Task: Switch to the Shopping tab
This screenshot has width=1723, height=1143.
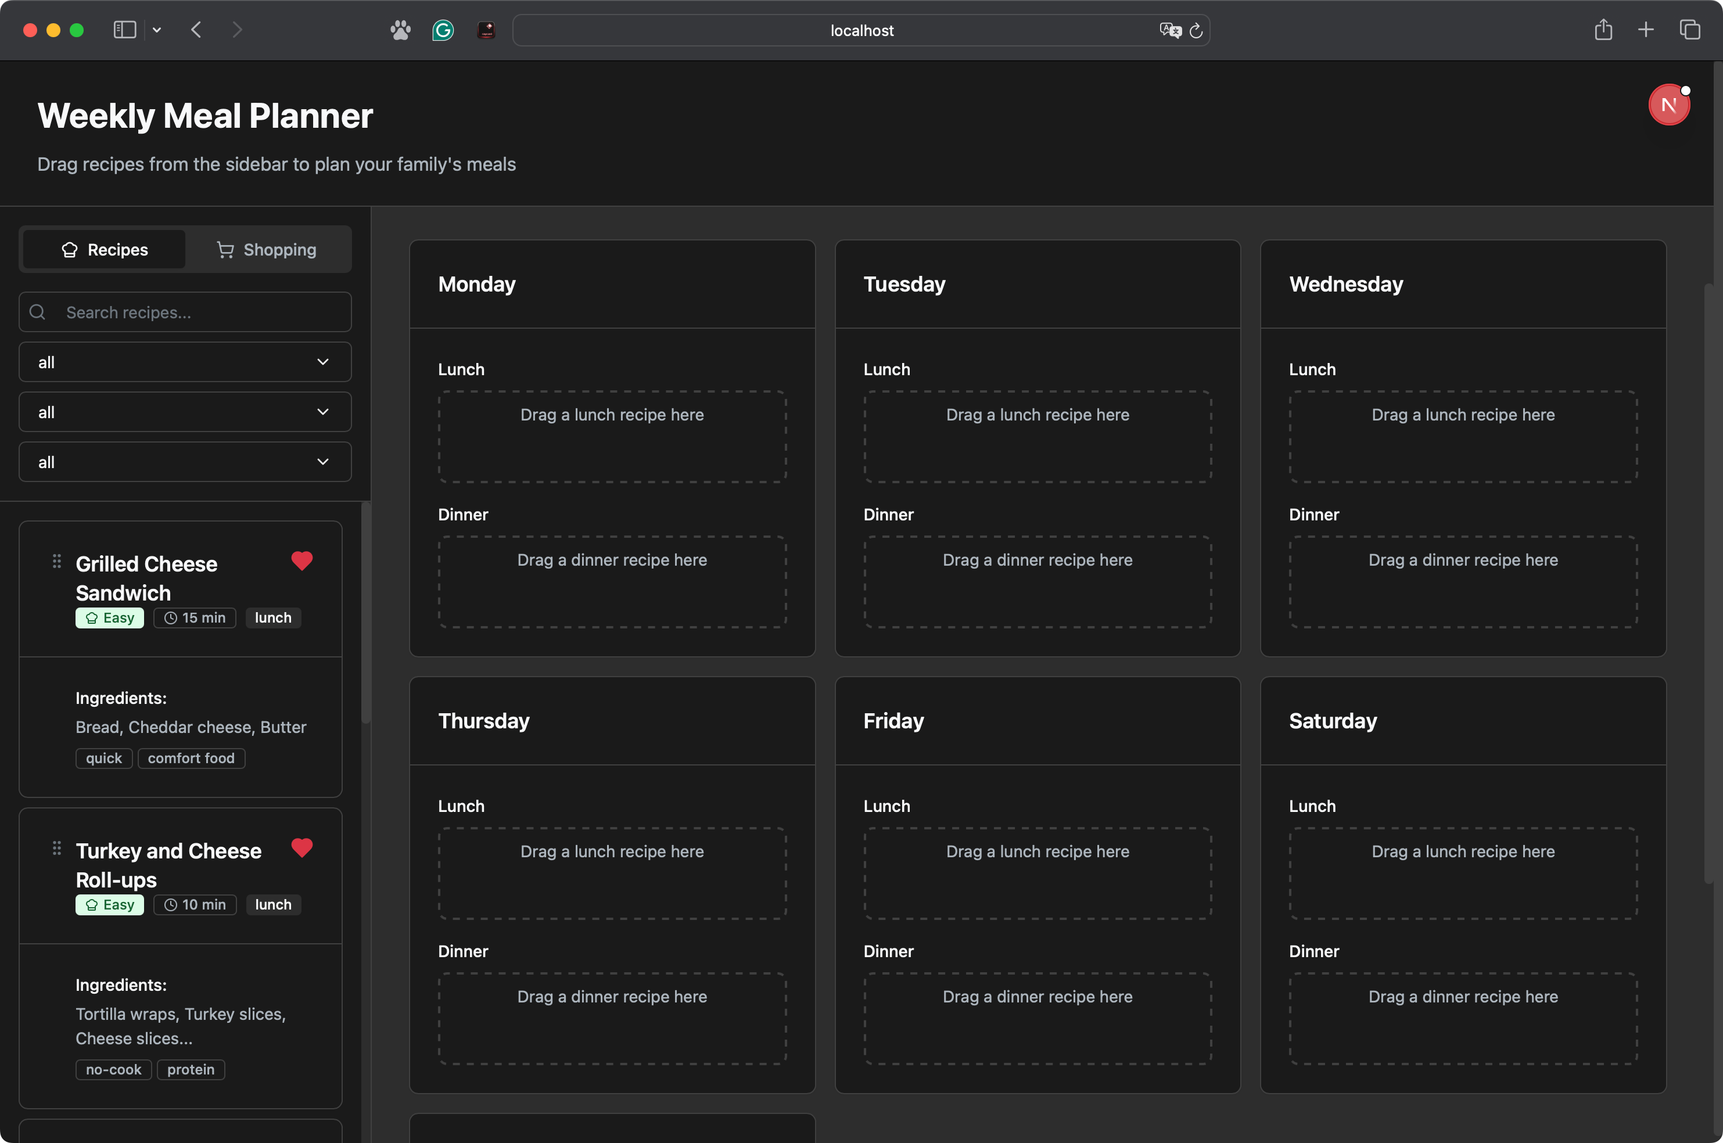Action: (x=267, y=249)
